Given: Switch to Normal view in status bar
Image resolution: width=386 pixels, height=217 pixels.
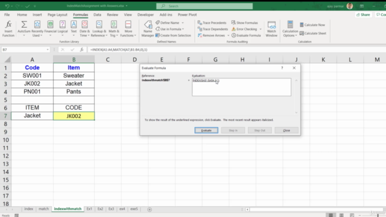Looking at the screenshot, I should pos(331,215).
